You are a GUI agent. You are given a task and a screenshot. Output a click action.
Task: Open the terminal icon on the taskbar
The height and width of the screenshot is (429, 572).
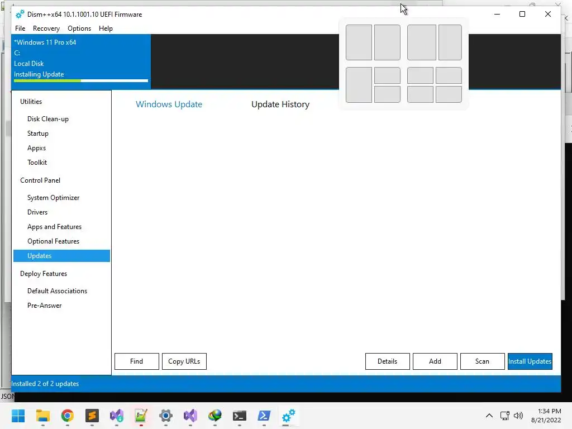coord(239,416)
